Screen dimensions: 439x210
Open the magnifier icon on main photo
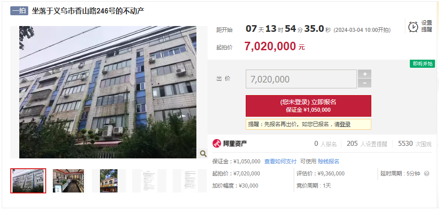203,153
